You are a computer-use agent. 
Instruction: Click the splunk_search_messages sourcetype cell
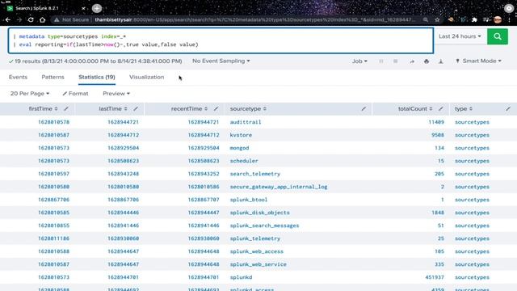click(264, 226)
